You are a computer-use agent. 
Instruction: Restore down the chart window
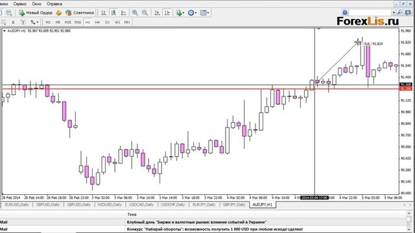(403, 4)
